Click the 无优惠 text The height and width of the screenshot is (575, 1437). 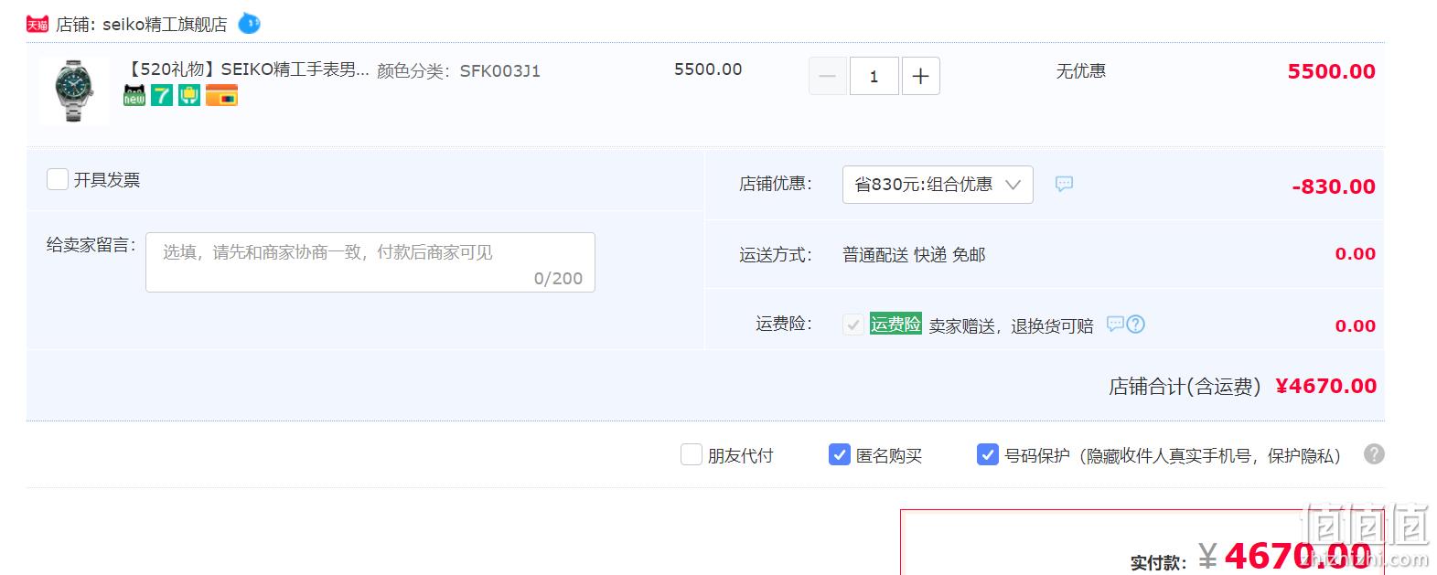click(1081, 70)
